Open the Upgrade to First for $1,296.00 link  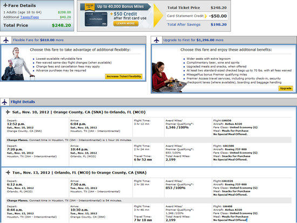coord(193,40)
